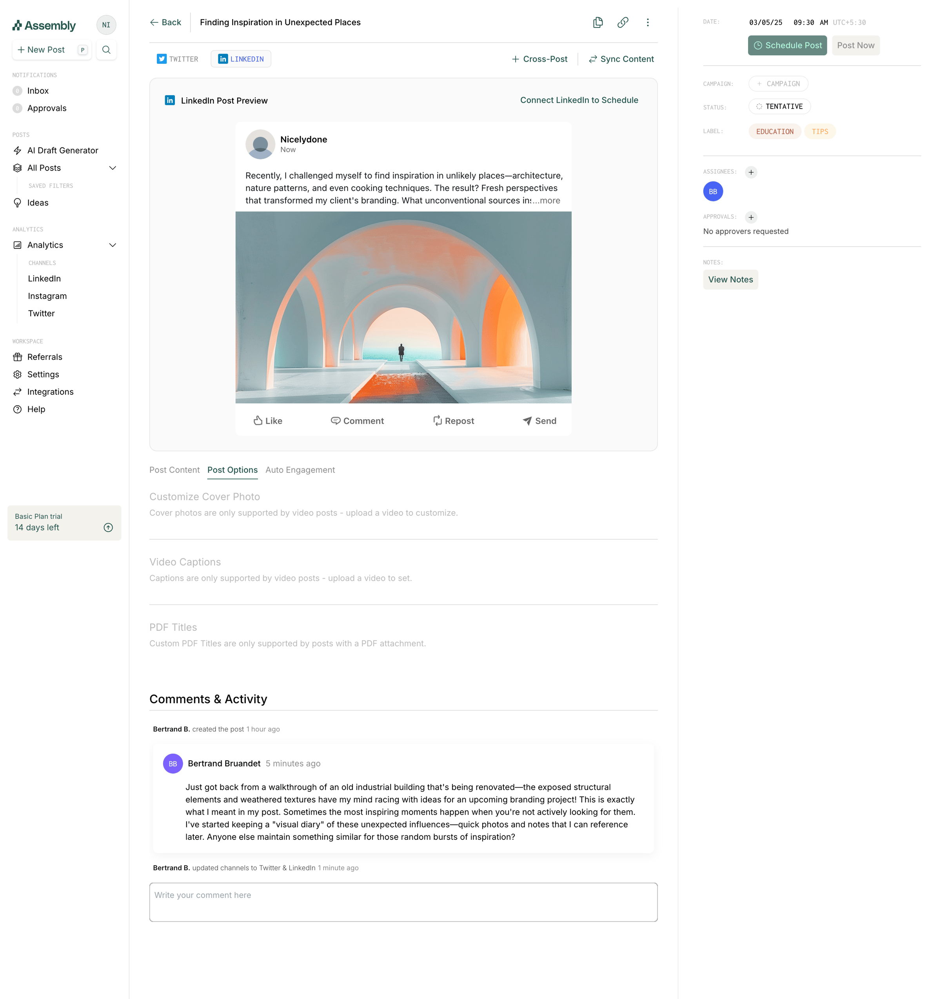The width and height of the screenshot is (941, 999).
Task: Open the Auto Engagement tab
Action: coord(300,470)
